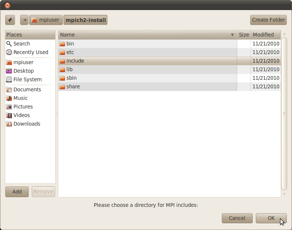292x230 pixels.
Task: Click the Downloads folder icon
Action: [x=9, y=124]
